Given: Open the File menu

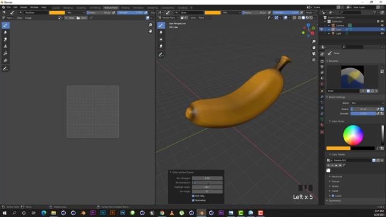Looking at the screenshot, I should point(8,7).
